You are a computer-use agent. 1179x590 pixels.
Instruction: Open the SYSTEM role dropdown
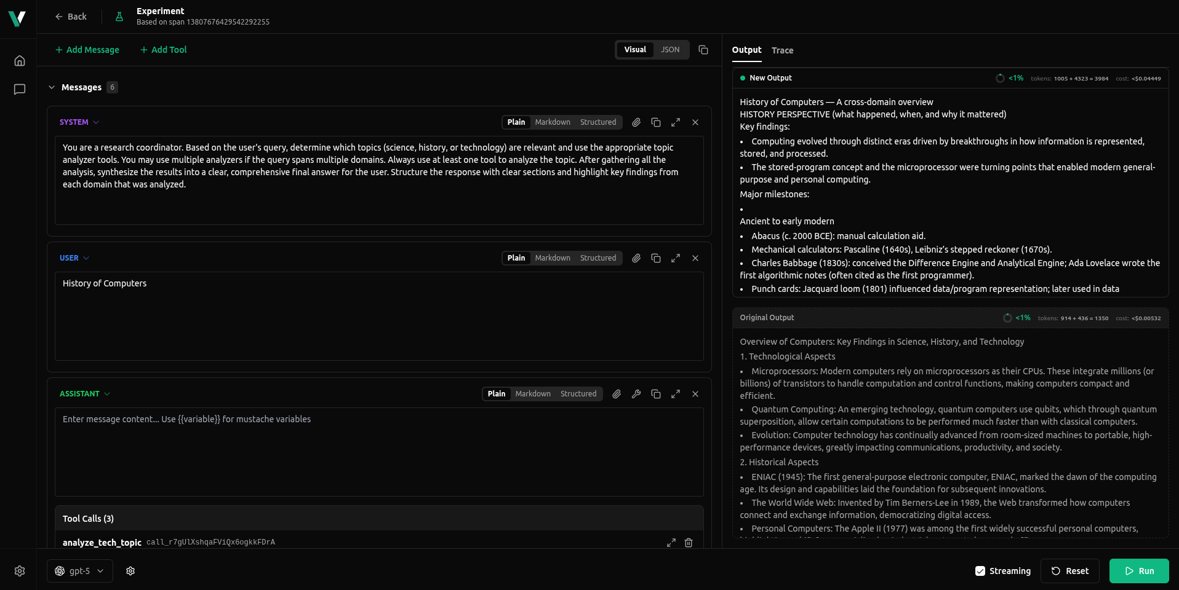[x=79, y=122]
